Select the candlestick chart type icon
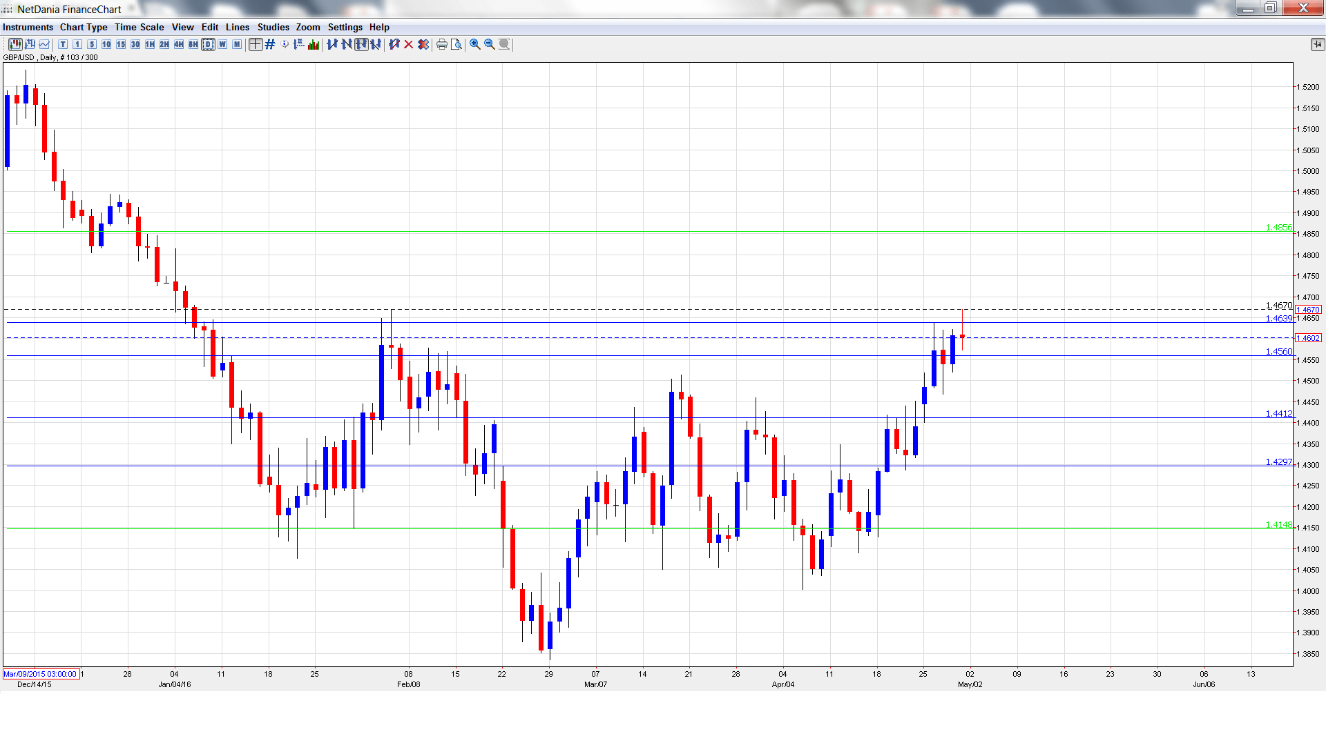 15,44
